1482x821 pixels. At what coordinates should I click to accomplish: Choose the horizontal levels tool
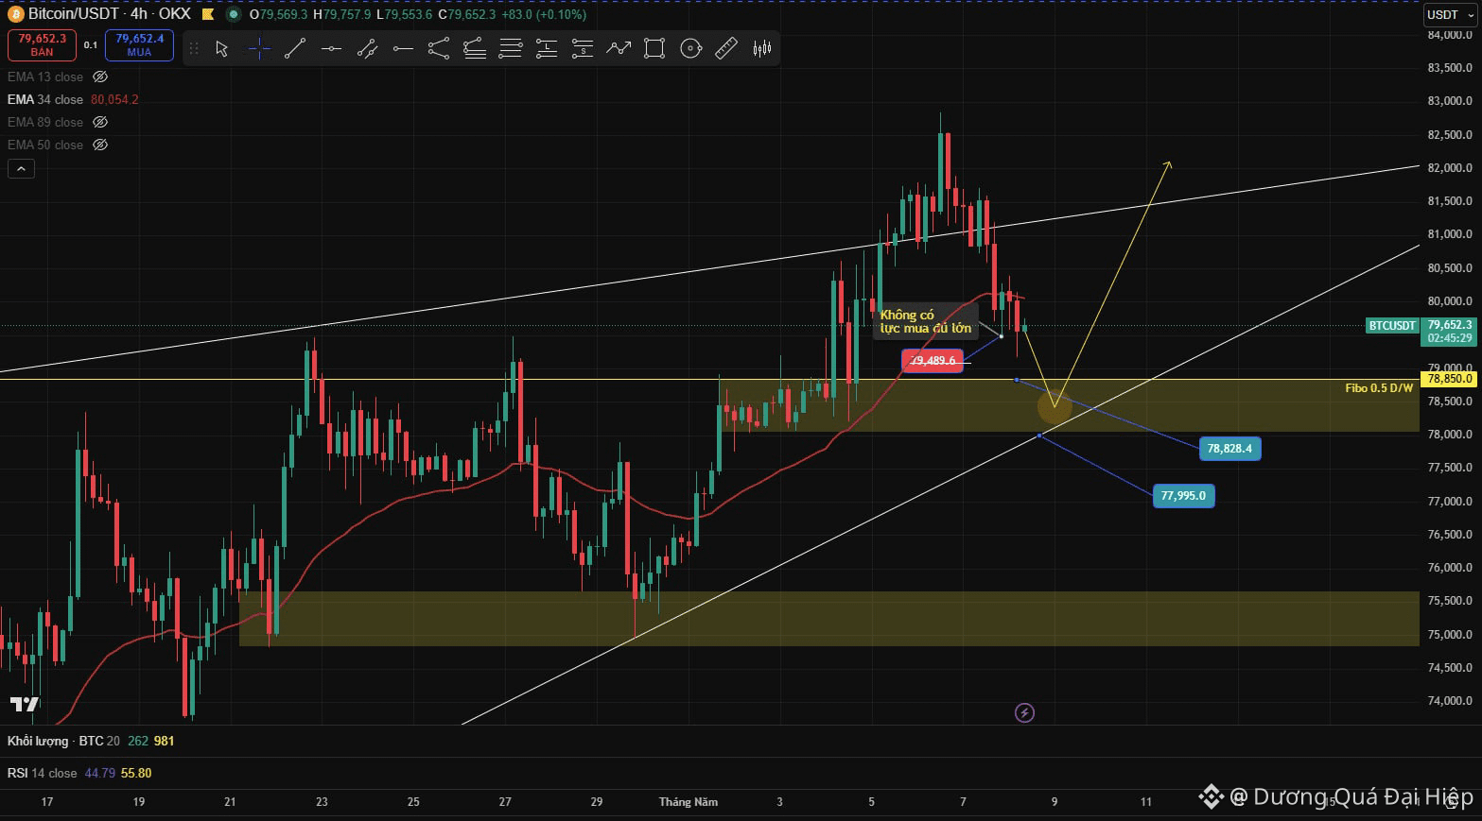(x=511, y=48)
